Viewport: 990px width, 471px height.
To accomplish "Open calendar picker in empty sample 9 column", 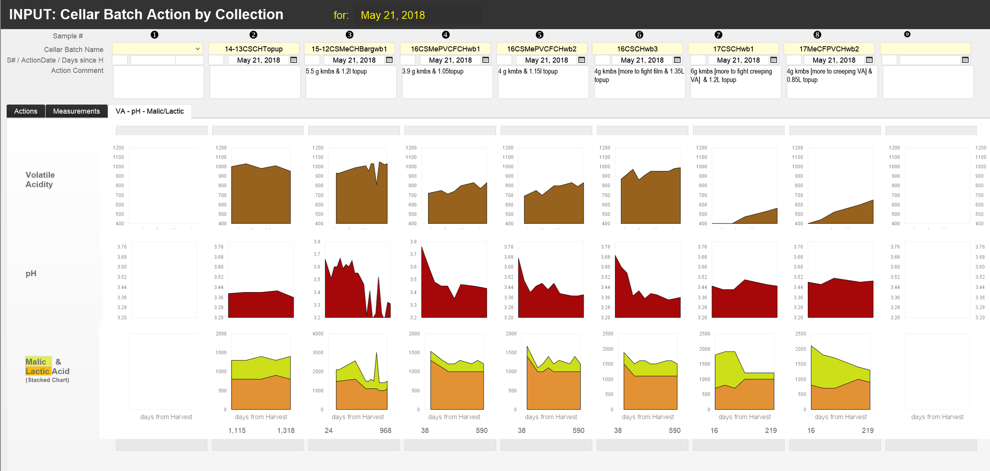I will point(965,60).
